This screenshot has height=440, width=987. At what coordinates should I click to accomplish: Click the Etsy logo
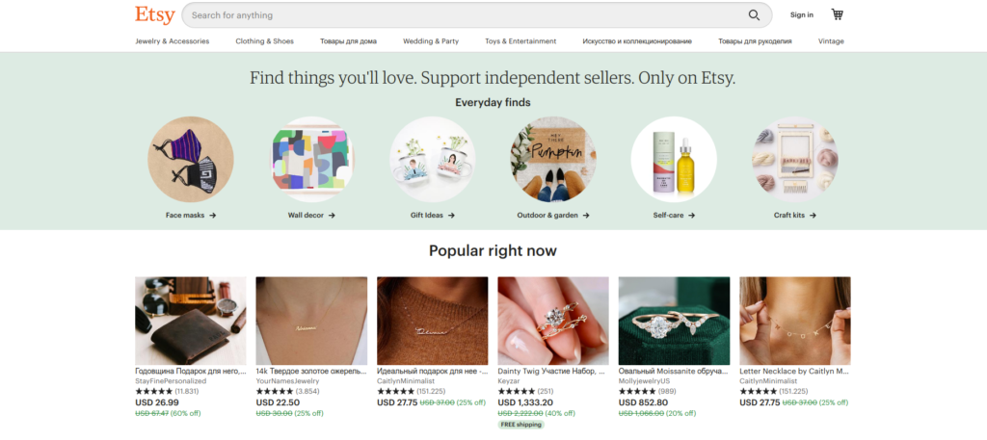tap(154, 15)
